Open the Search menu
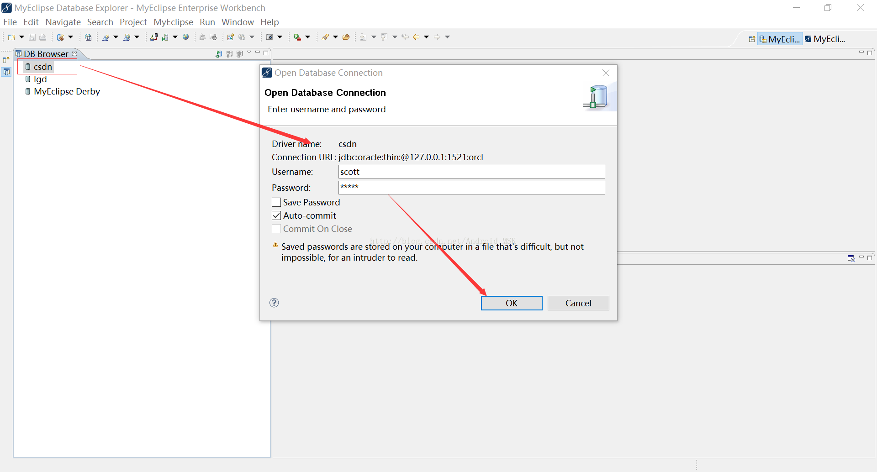877x472 pixels. (x=100, y=22)
